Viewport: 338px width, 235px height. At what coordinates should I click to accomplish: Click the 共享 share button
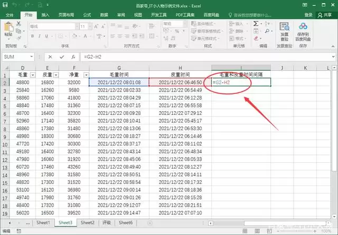[325, 15]
